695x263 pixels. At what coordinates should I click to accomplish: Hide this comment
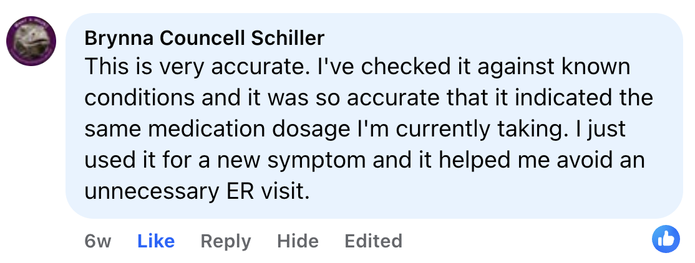click(298, 241)
